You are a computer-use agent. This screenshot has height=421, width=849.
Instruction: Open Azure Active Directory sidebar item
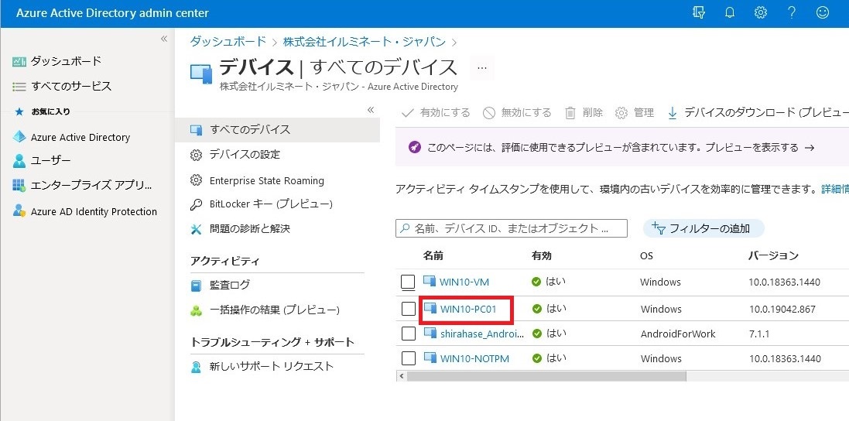pyautogui.click(x=80, y=138)
